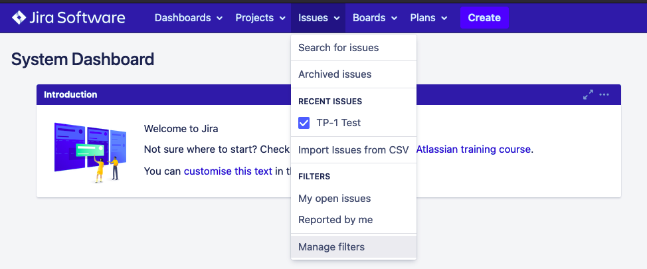The image size is (647, 269).
Task: Select the Reported by me filter
Action: point(335,220)
